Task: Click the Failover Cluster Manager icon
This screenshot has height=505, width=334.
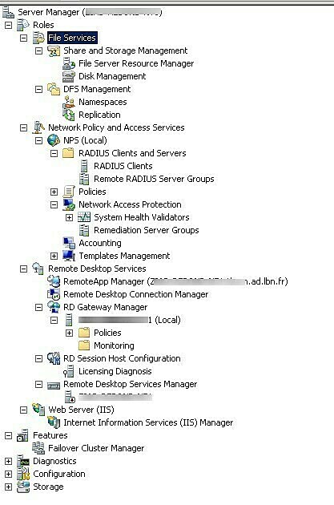Action: pos(38,448)
